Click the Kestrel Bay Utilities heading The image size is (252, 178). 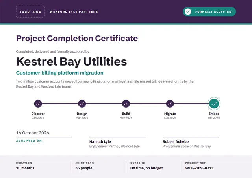click(x=72, y=62)
